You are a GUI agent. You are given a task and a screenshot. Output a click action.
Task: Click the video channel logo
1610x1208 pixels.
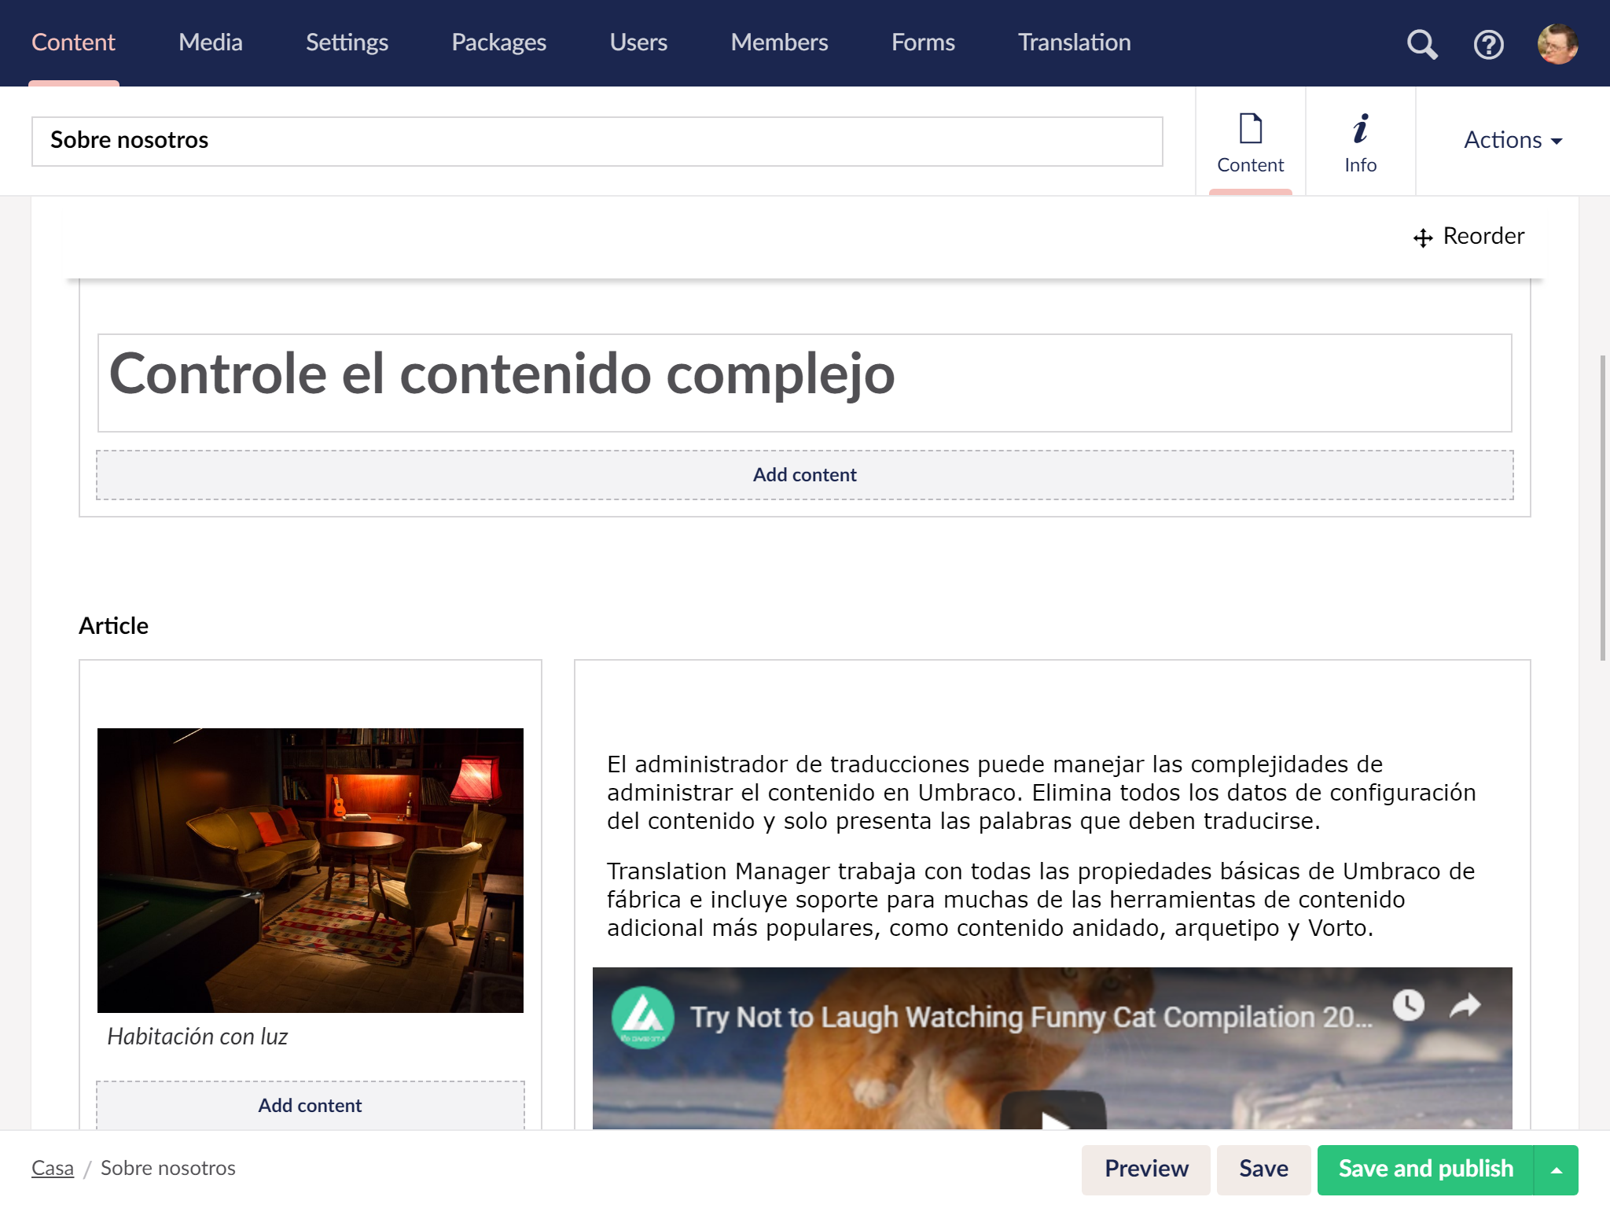click(x=643, y=1018)
